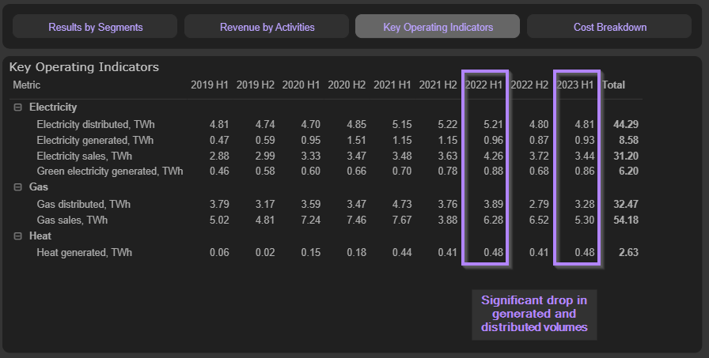Screen dimensions: 709x358
Task: Collapse the Heat group
Action: (x=18, y=236)
